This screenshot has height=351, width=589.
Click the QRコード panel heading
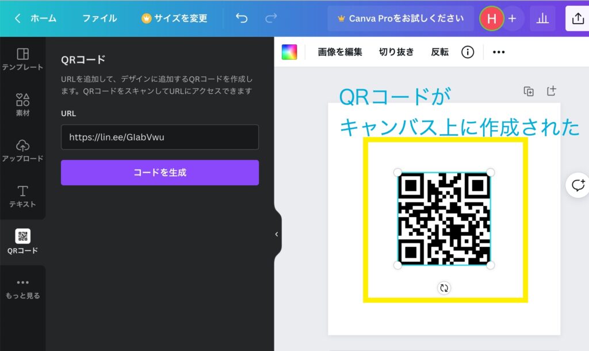83,60
